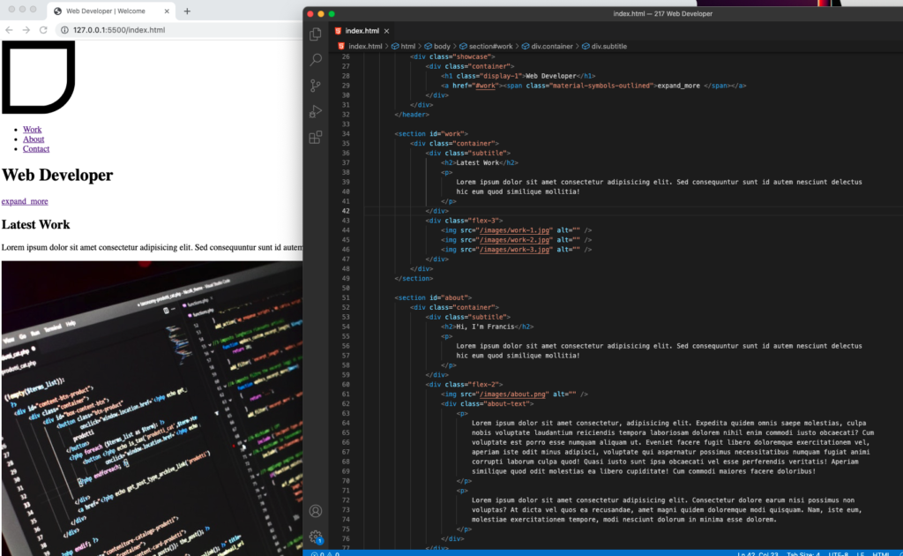Click line number 34 in the editor gutter
The image size is (903, 556).
click(346, 134)
